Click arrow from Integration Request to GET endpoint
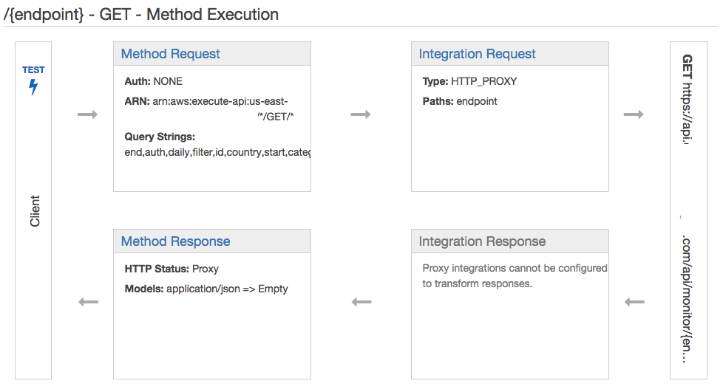The width and height of the screenshot is (723, 392). click(634, 114)
